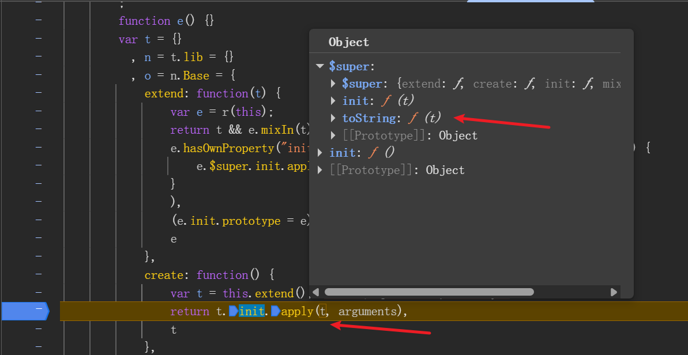Click the popup's horizontal scrollbar thumb
The height and width of the screenshot is (355, 688).
(x=428, y=292)
